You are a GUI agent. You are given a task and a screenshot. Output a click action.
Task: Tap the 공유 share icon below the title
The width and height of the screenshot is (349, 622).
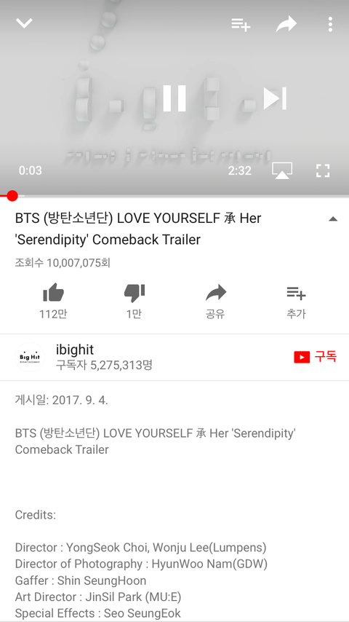[215, 293]
